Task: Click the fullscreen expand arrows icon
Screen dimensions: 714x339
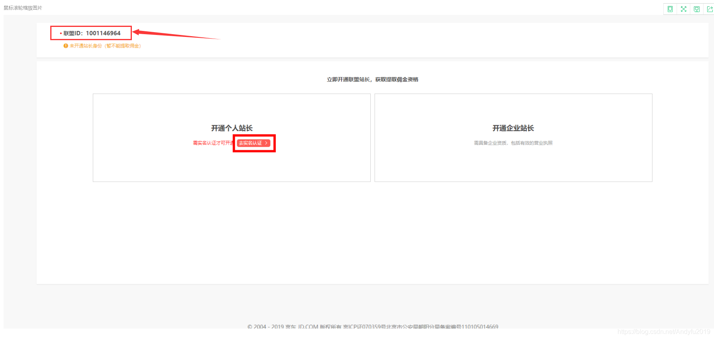Action: click(683, 9)
